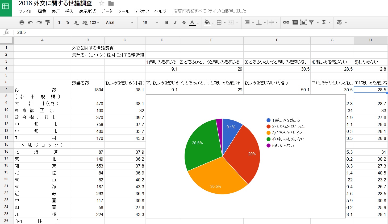The image size is (388, 224).
Task: Open the データ menu
Action: coord(107,11)
